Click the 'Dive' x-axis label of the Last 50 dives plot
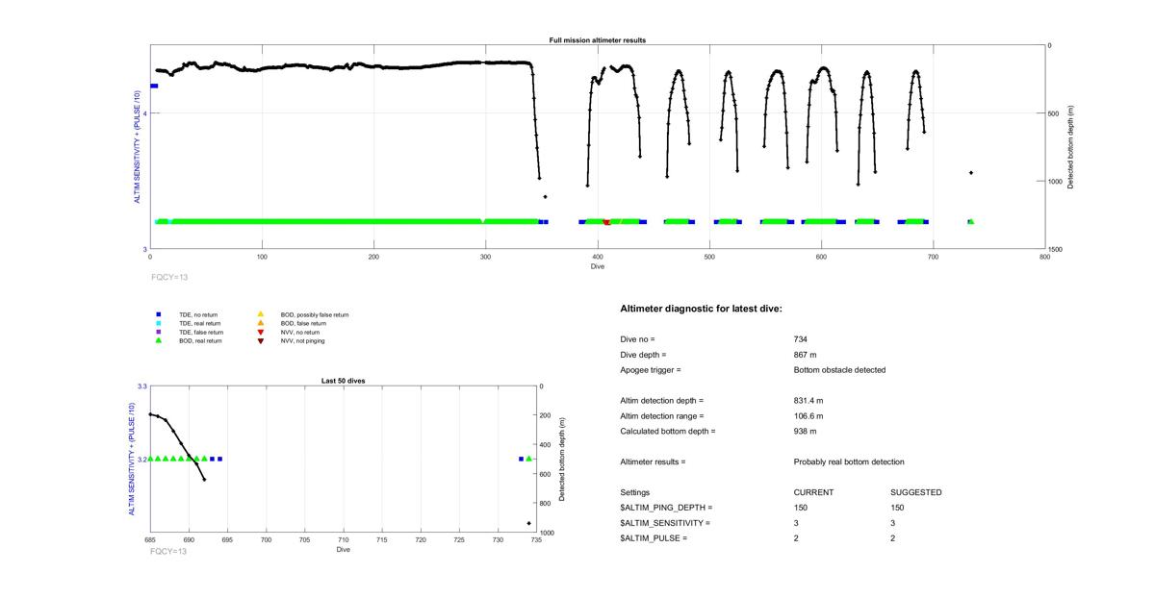This screenshot has height=598, width=1155. (343, 550)
